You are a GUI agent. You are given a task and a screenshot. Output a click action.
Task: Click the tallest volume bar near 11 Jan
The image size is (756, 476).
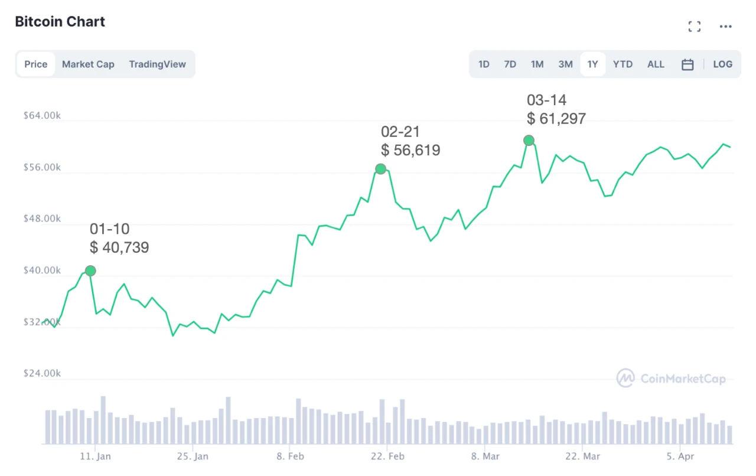103,420
